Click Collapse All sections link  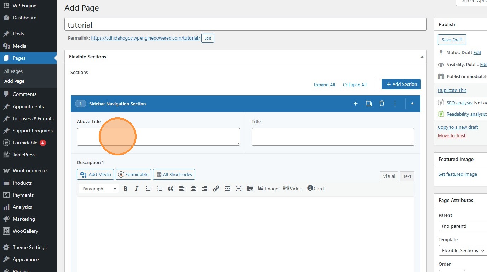point(355,85)
